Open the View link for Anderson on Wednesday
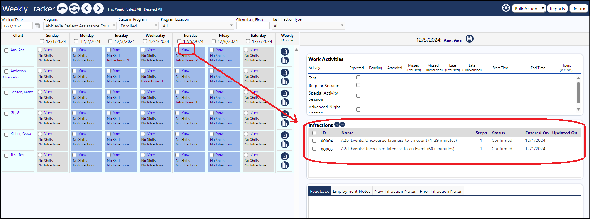The image size is (590, 219). 151,70
